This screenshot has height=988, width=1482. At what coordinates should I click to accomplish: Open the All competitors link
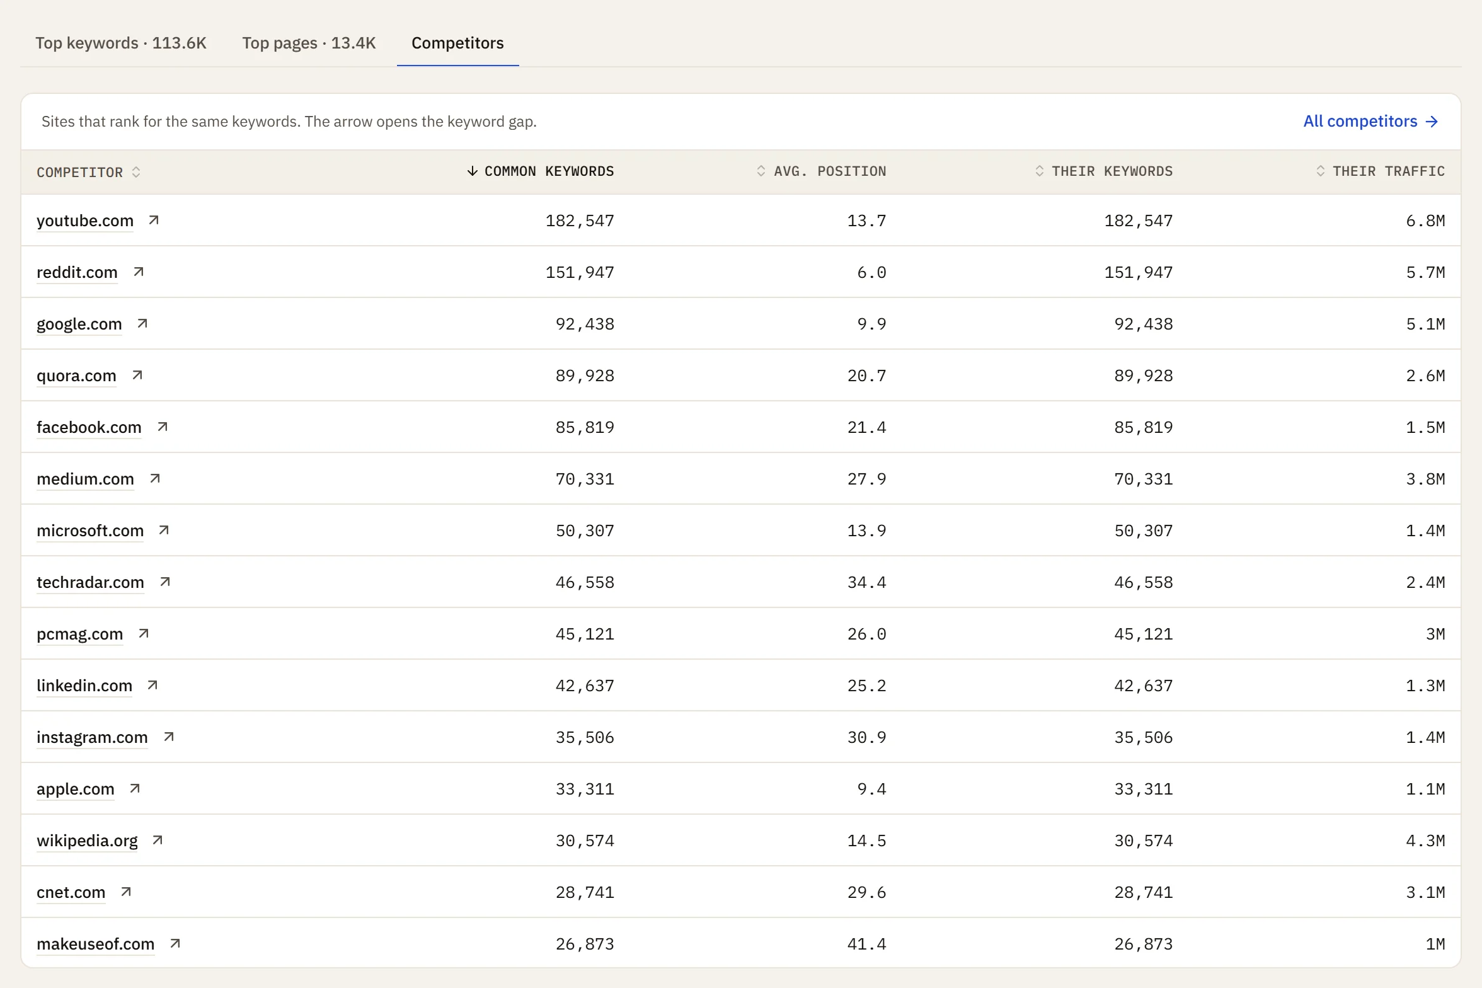tap(1371, 121)
